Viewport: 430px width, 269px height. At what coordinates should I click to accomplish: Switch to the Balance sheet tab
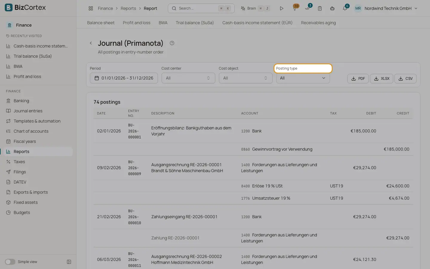click(101, 23)
